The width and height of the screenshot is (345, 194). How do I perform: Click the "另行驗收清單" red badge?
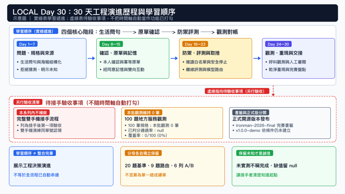click(x=28, y=102)
